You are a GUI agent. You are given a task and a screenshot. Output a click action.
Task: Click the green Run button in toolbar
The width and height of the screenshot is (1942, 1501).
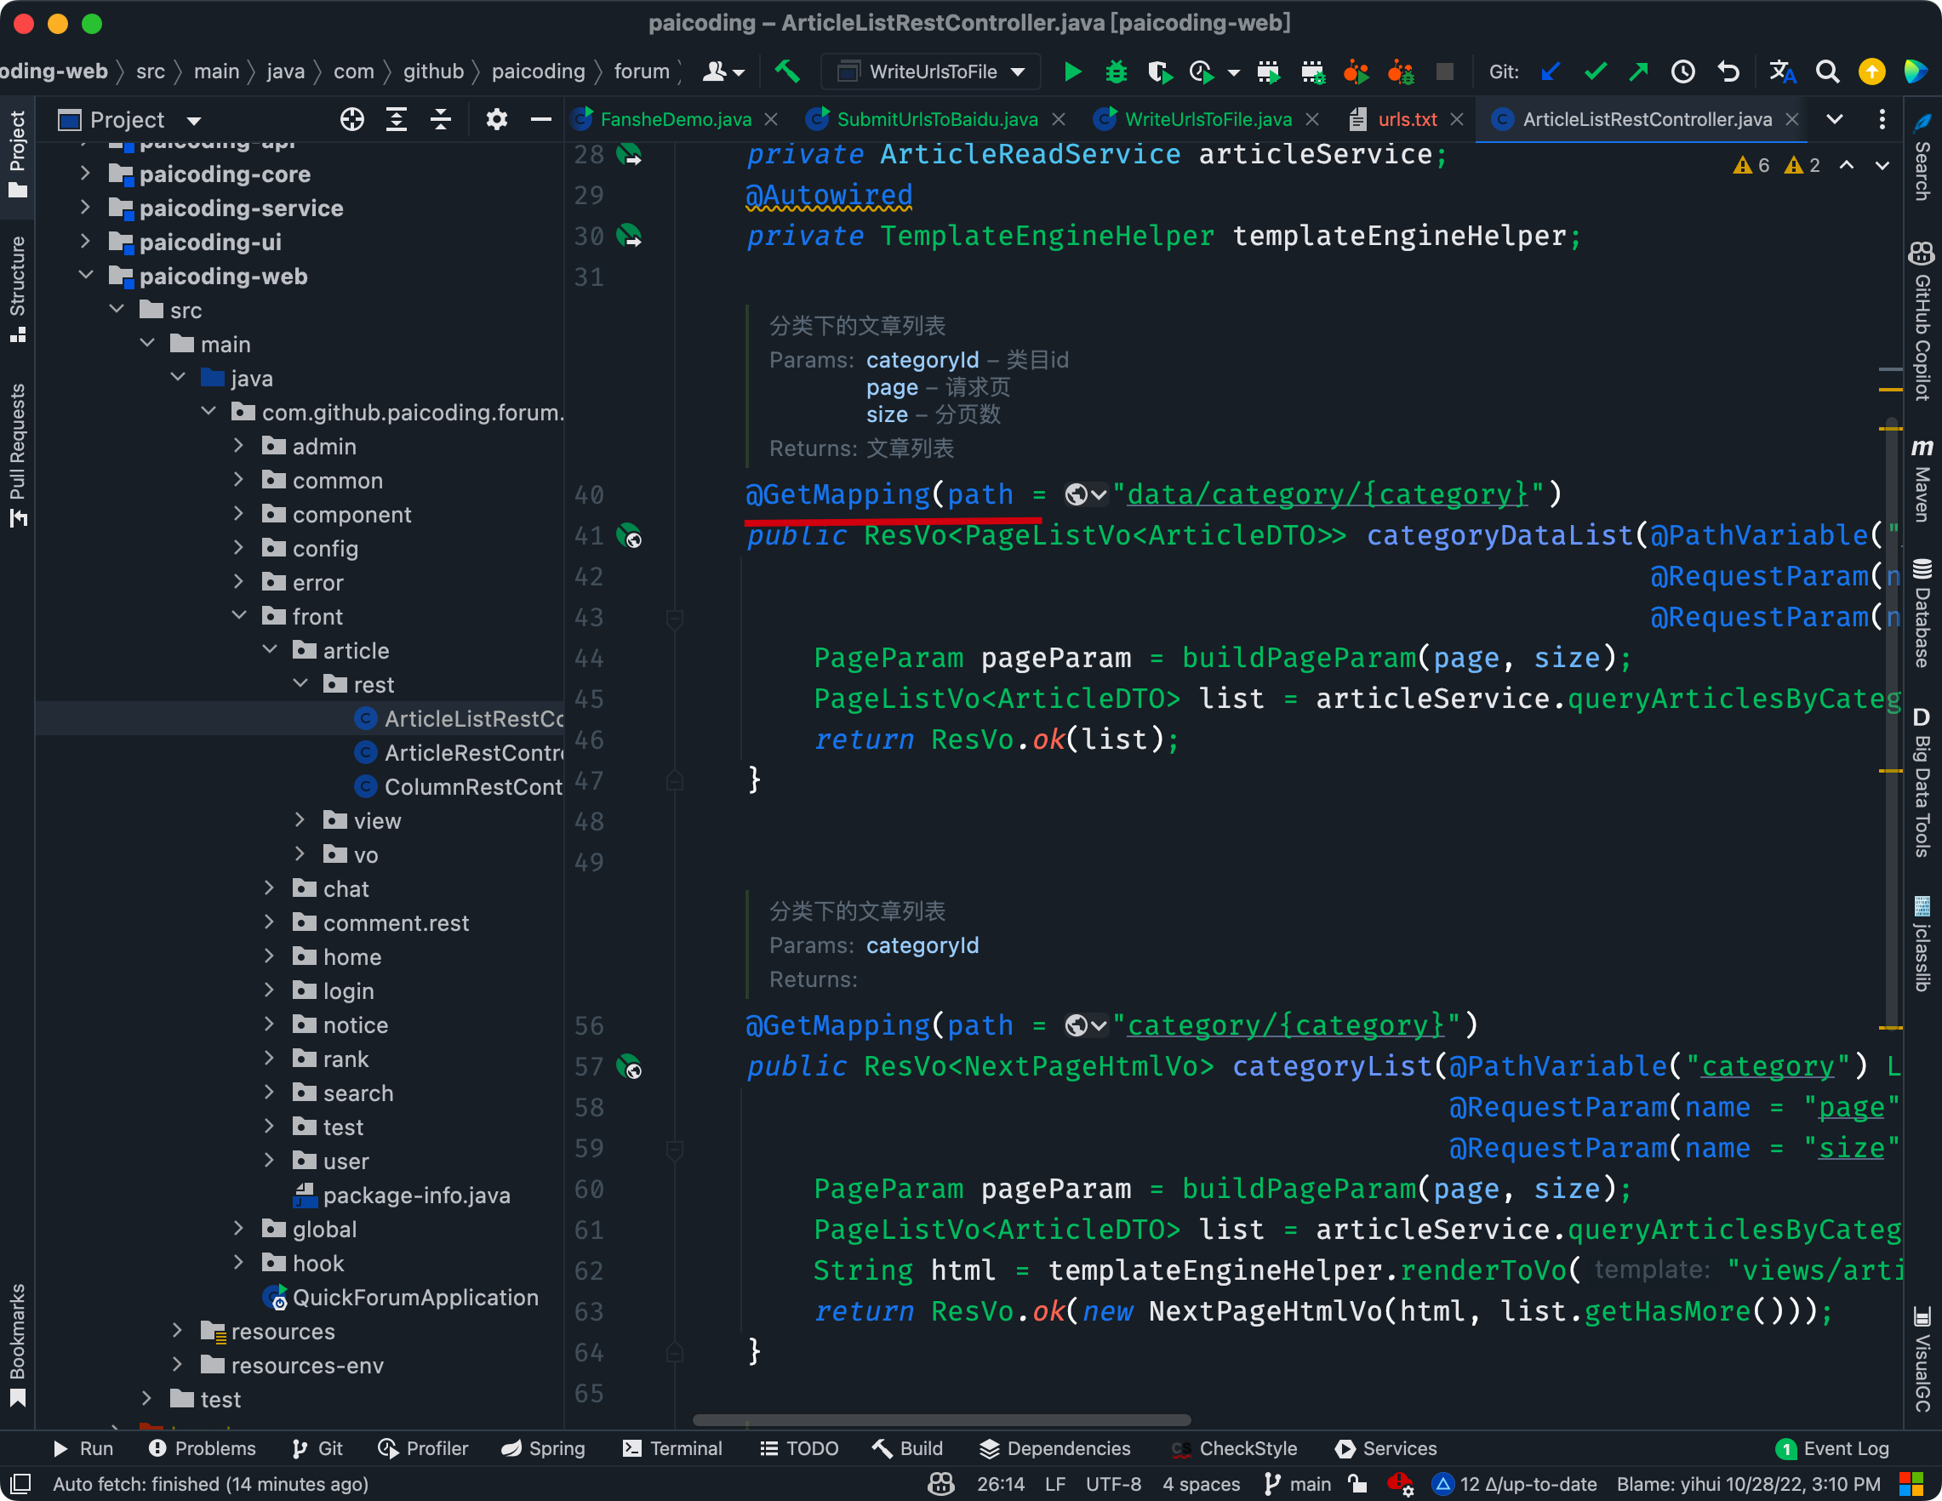tap(1072, 72)
